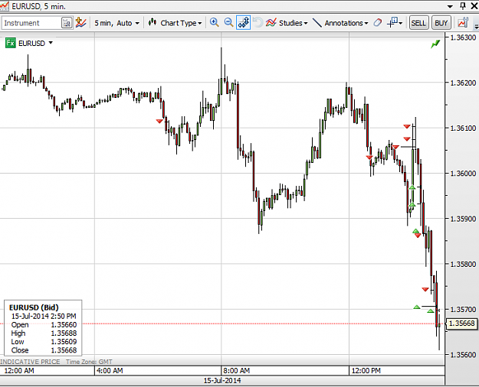479x387 pixels.
Task: Click the 1.35600 price axis label
Action: [x=463, y=355]
